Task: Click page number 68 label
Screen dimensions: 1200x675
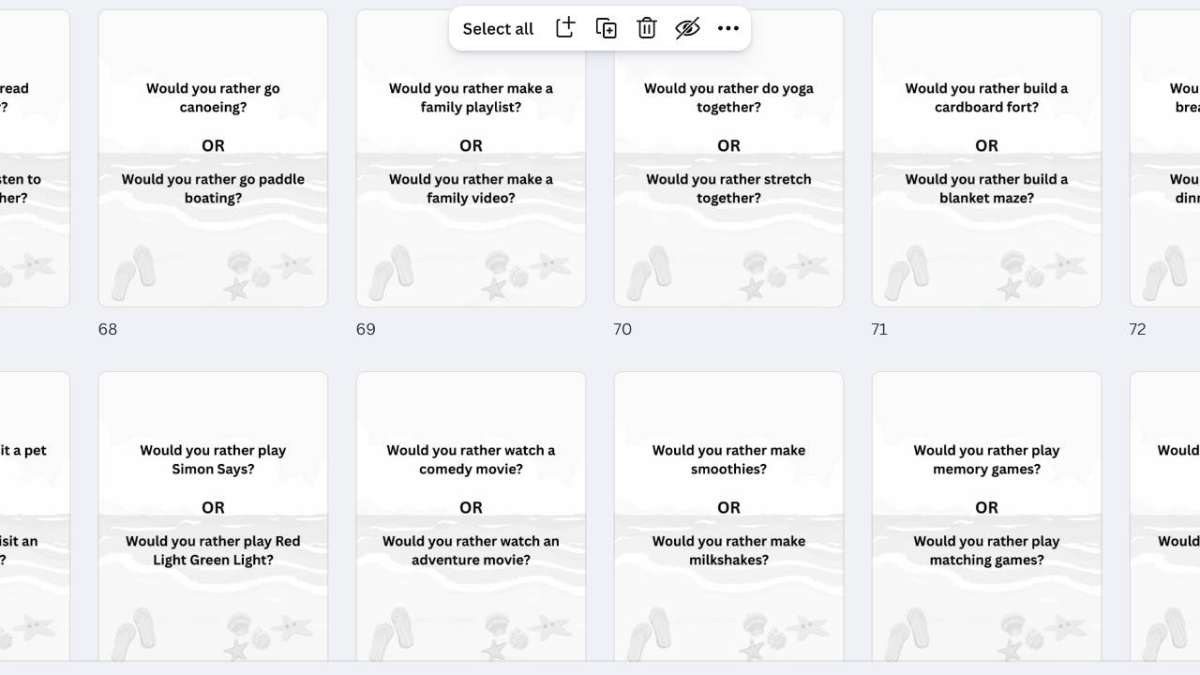Action: [108, 329]
